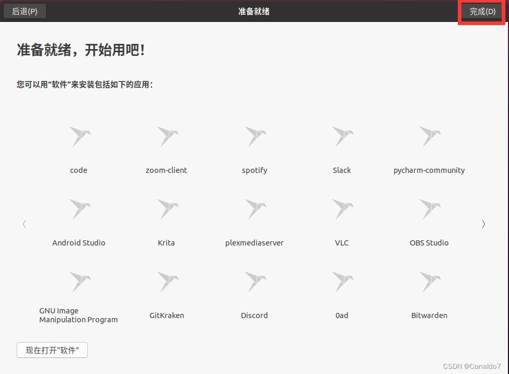Click the 'code' app label
Image resolution: width=509 pixels, height=374 pixels.
[x=78, y=170]
